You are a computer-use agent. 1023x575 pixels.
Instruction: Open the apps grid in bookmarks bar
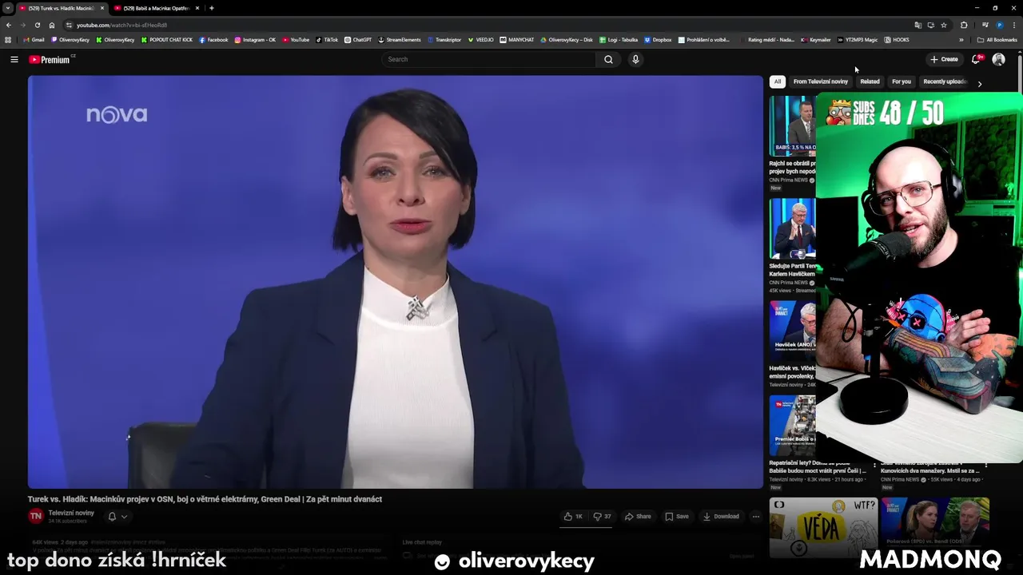click(x=8, y=40)
